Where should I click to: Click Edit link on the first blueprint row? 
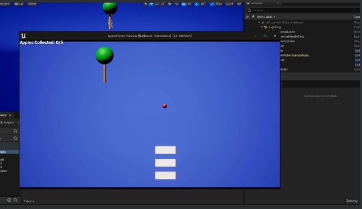357,51
